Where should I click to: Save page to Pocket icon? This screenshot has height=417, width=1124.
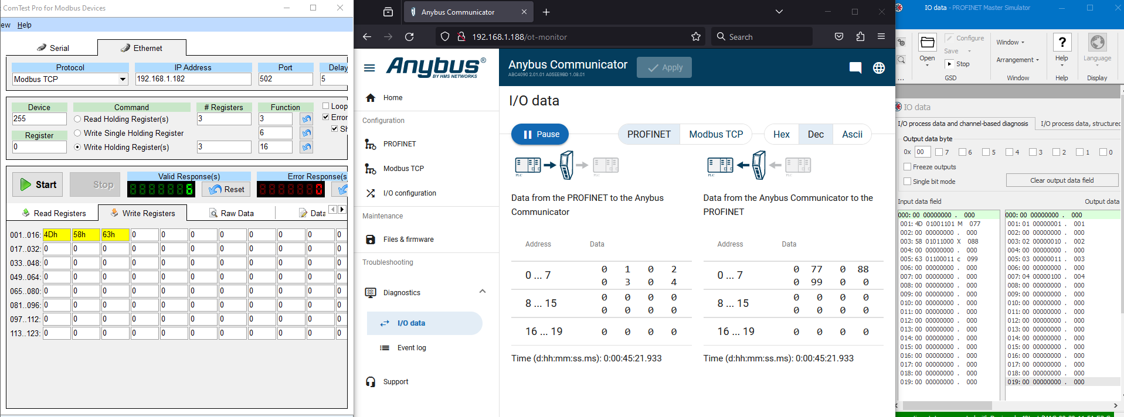click(x=839, y=36)
